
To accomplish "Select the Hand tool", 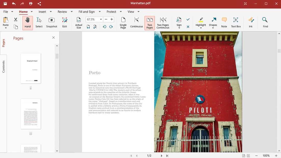I will (27, 22).
